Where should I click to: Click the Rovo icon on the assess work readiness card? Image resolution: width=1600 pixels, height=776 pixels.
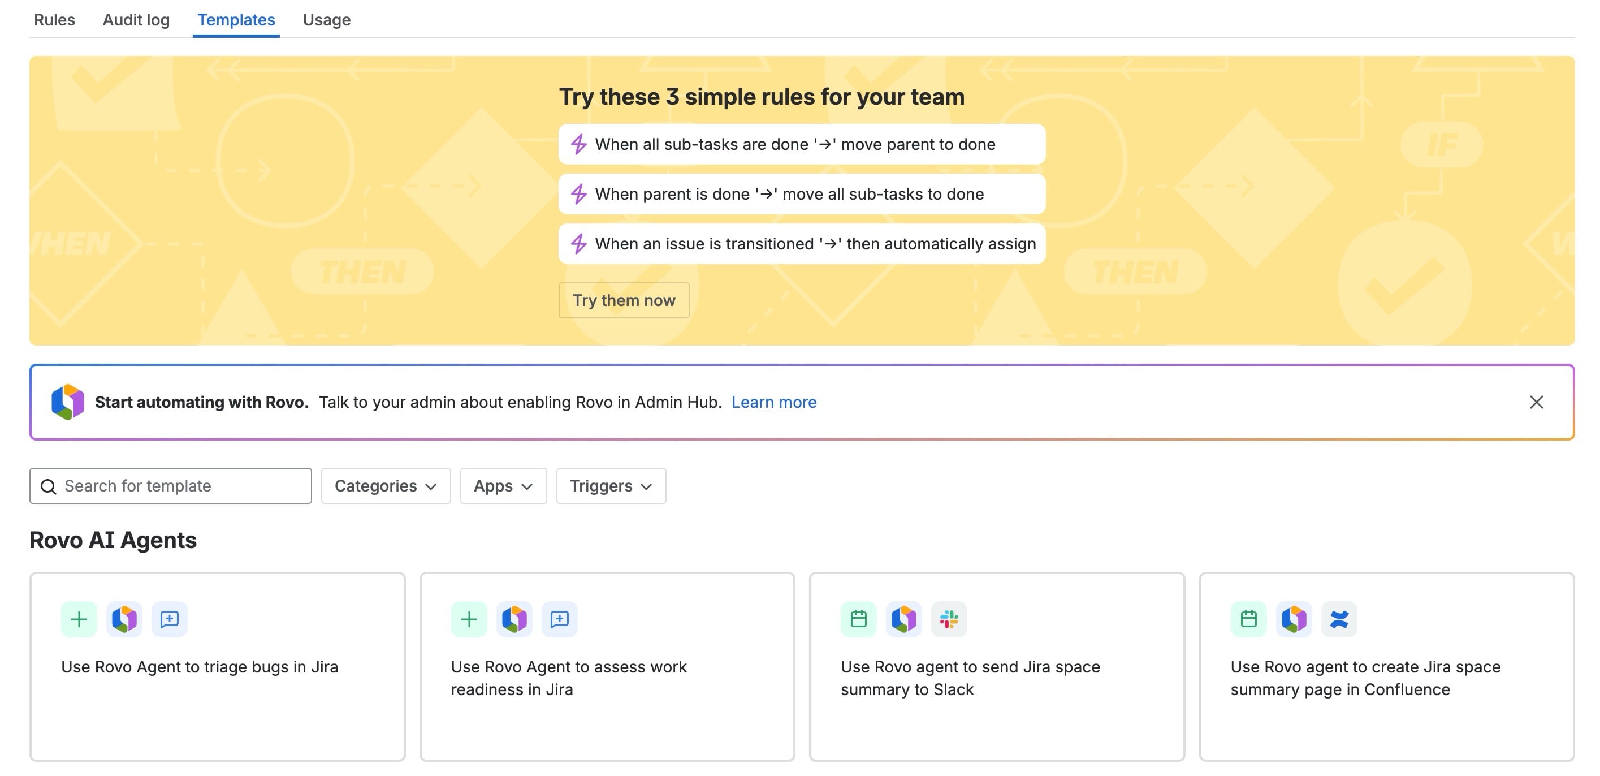pos(514,619)
